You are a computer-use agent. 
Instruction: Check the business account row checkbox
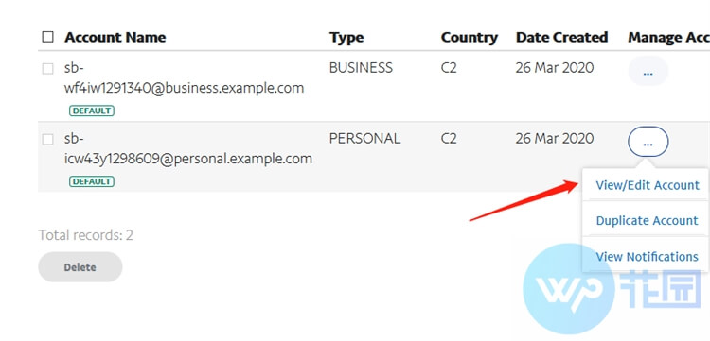click(x=47, y=69)
